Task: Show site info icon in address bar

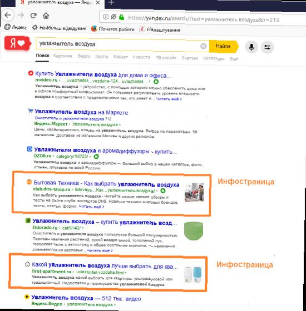Action: coord(106,17)
